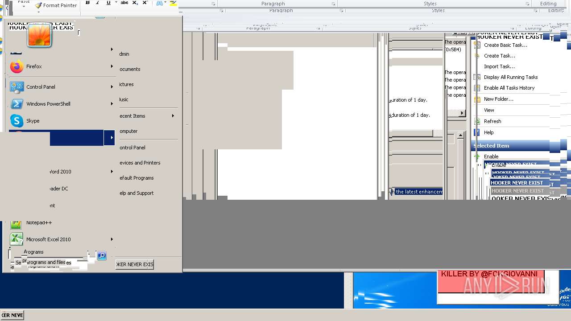Apply Subscript formatting in ribbon
Image resolution: width=571 pixels, height=321 pixels.
point(135,3)
